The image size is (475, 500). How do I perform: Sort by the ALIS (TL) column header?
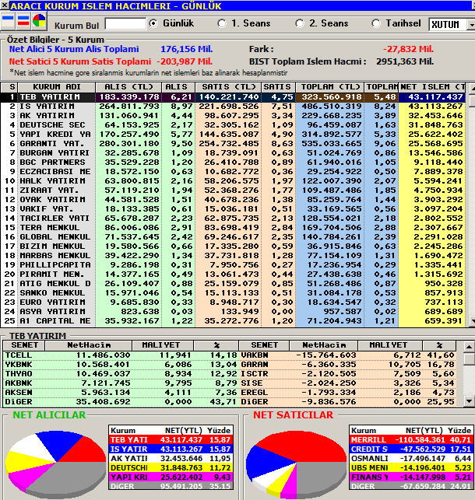128,87
